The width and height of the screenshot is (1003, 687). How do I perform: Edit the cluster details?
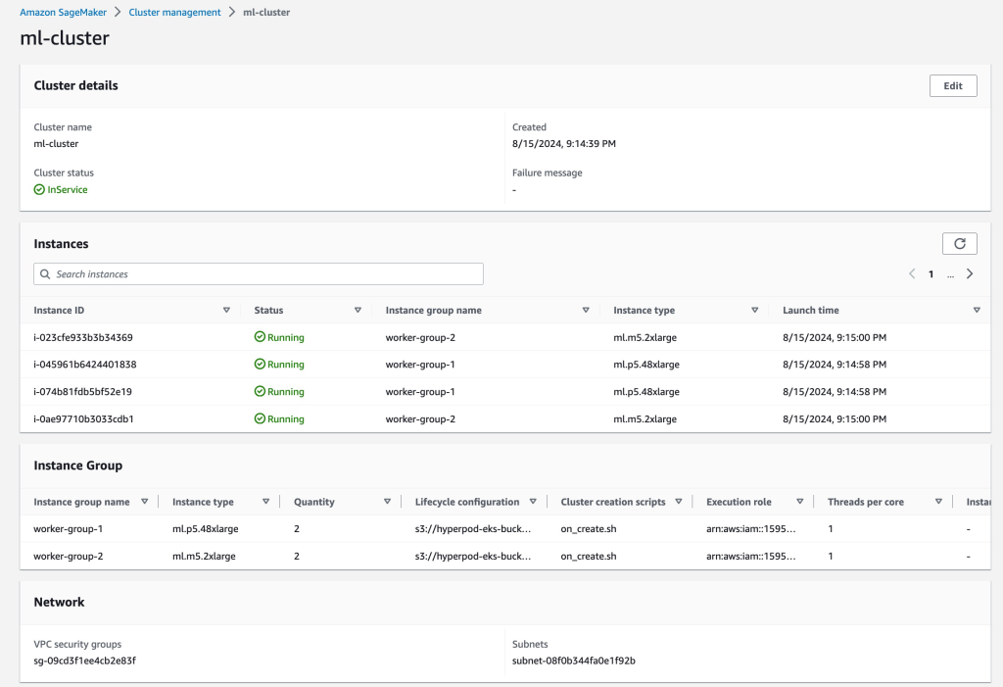pyautogui.click(x=952, y=85)
